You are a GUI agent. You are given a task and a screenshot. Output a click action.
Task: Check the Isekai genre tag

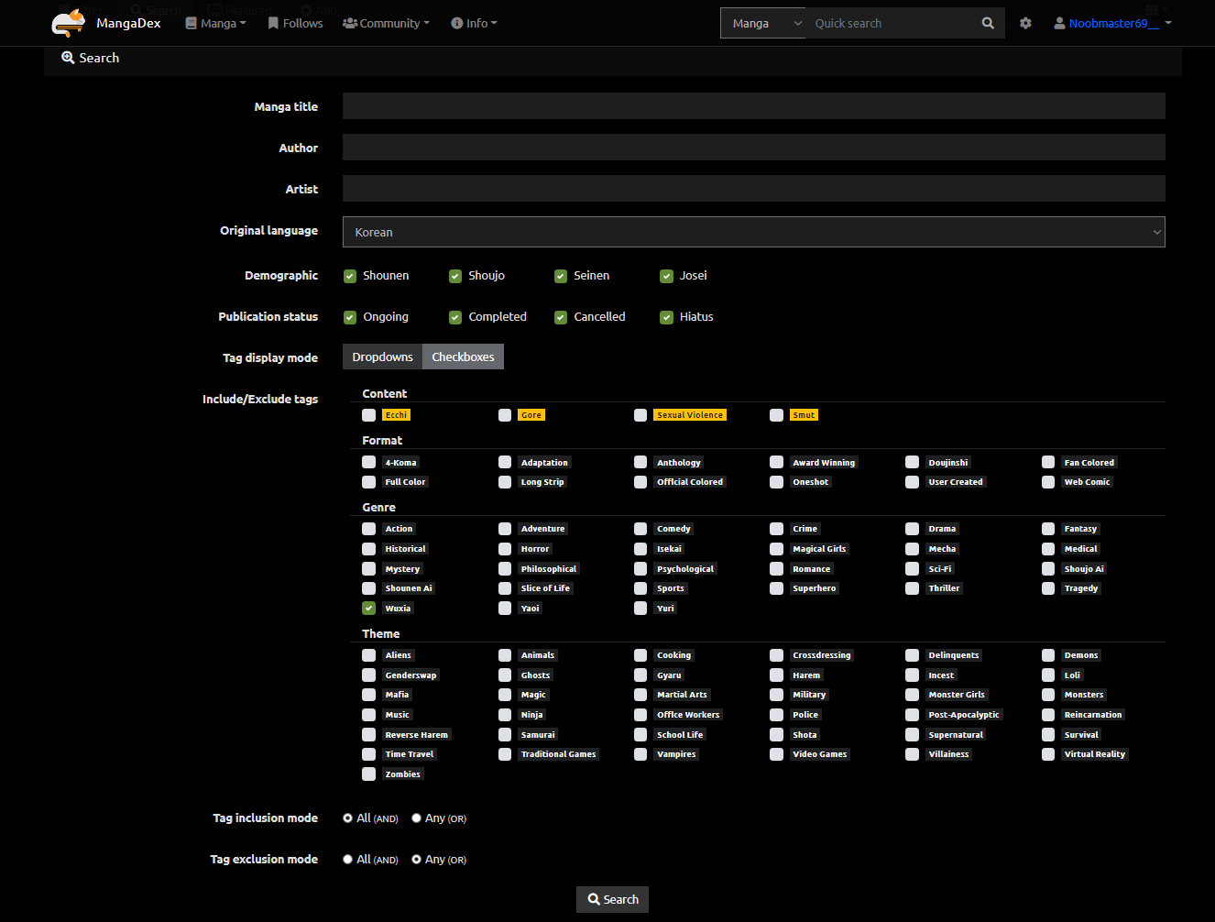640,549
